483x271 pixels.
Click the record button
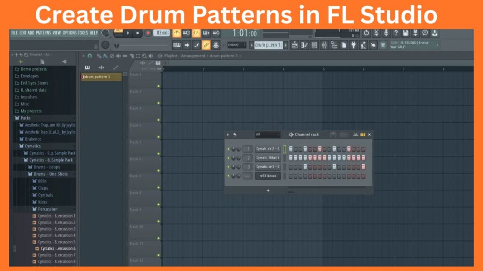(x=148, y=33)
